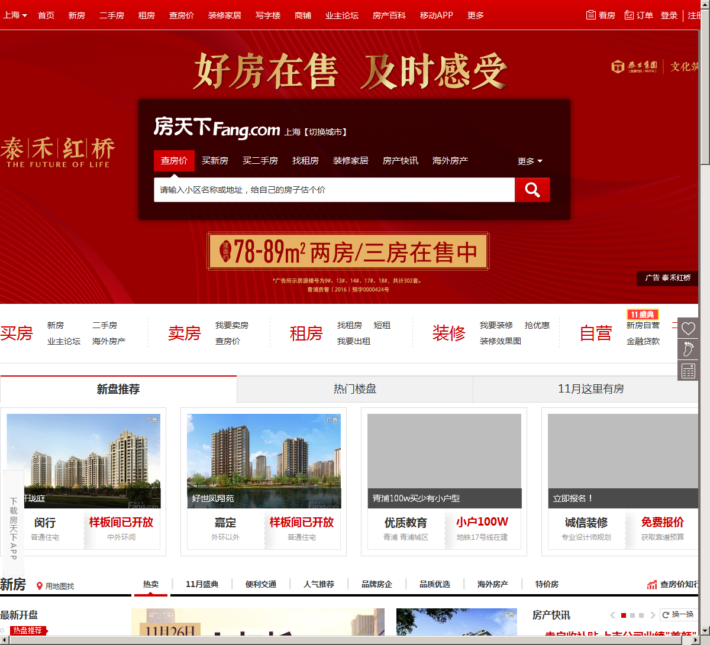Click the 78-89m² 两房/三房在售中 banner
Viewport: 710px width, 645px height.
(348, 252)
